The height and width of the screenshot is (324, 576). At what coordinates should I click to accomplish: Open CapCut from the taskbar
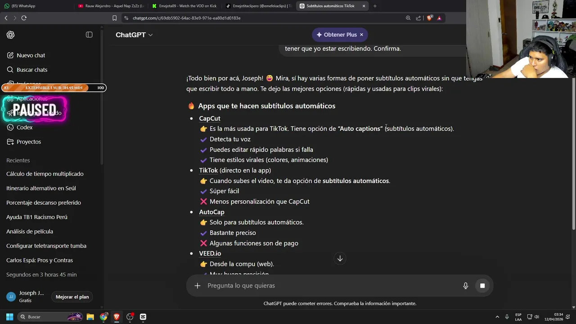point(143,317)
